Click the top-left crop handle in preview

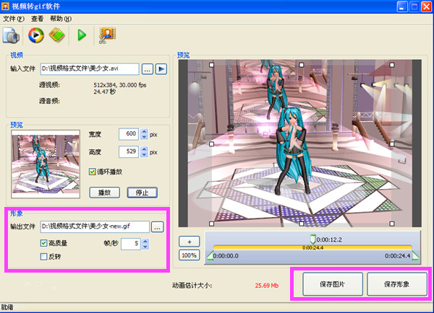(212, 65)
